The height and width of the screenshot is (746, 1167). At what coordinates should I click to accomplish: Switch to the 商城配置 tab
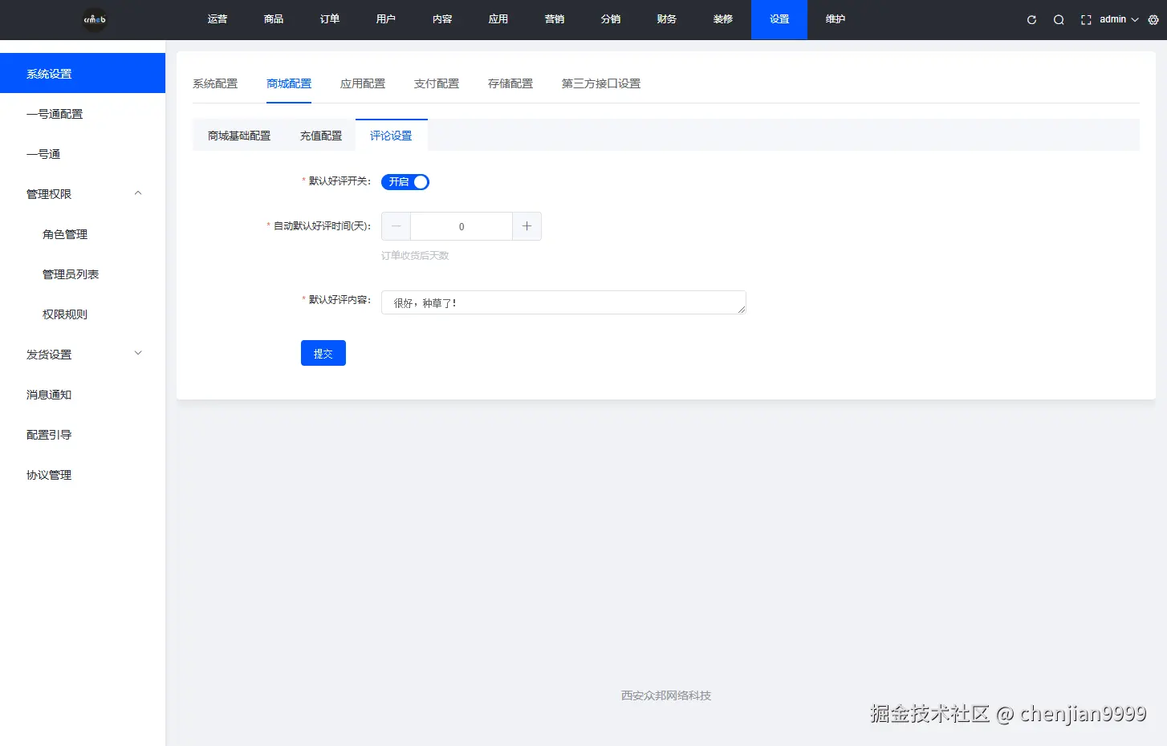[x=289, y=83]
